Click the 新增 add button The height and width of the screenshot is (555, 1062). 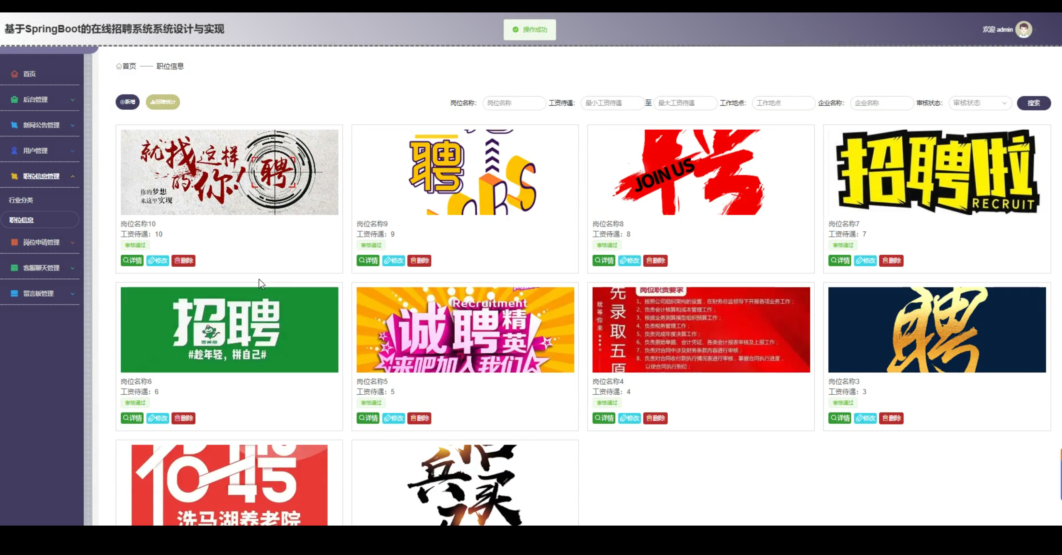127,102
